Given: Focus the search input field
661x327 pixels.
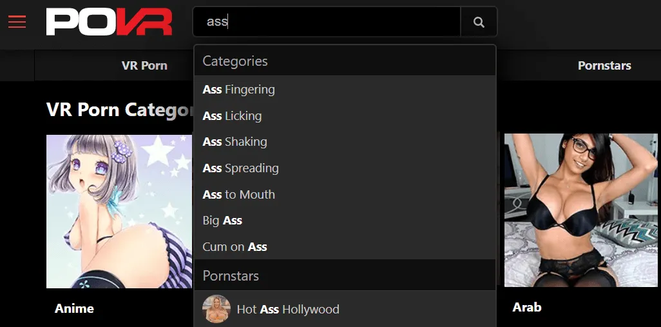Looking at the screenshot, I should pos(327,22).
